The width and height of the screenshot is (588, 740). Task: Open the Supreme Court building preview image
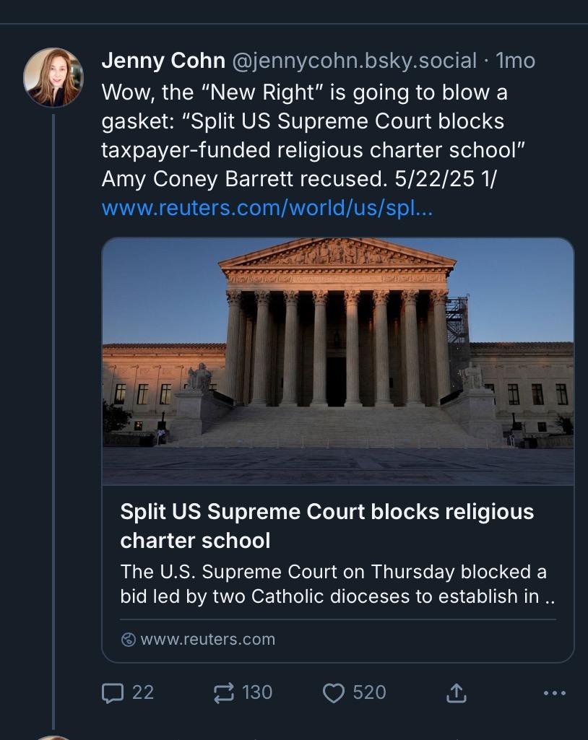[x=337, y=362]
